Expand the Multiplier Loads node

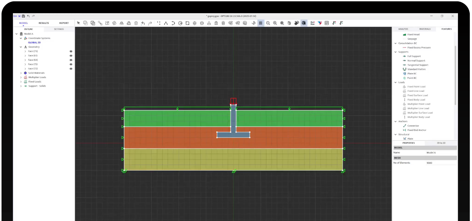click(21, 77)
